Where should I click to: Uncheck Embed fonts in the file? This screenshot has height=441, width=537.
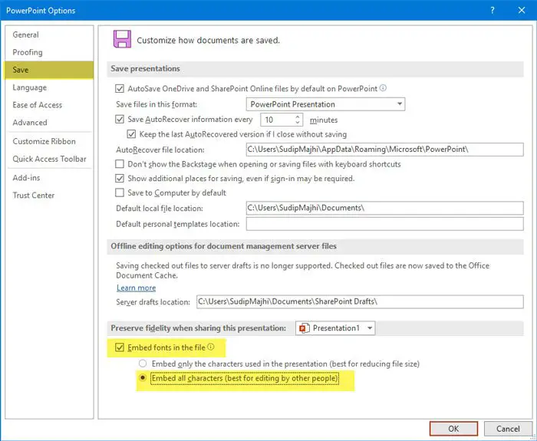120,347
